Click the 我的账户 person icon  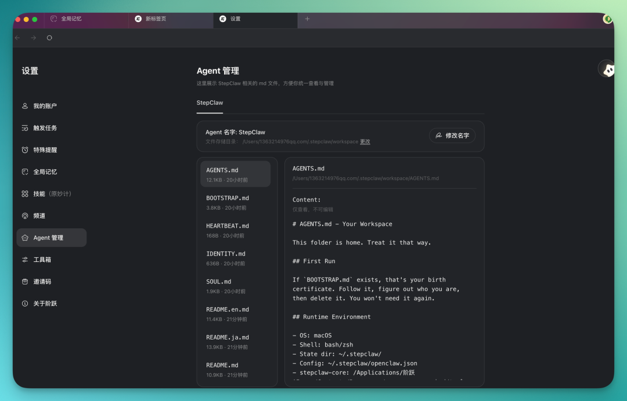[x=25, y=106]
